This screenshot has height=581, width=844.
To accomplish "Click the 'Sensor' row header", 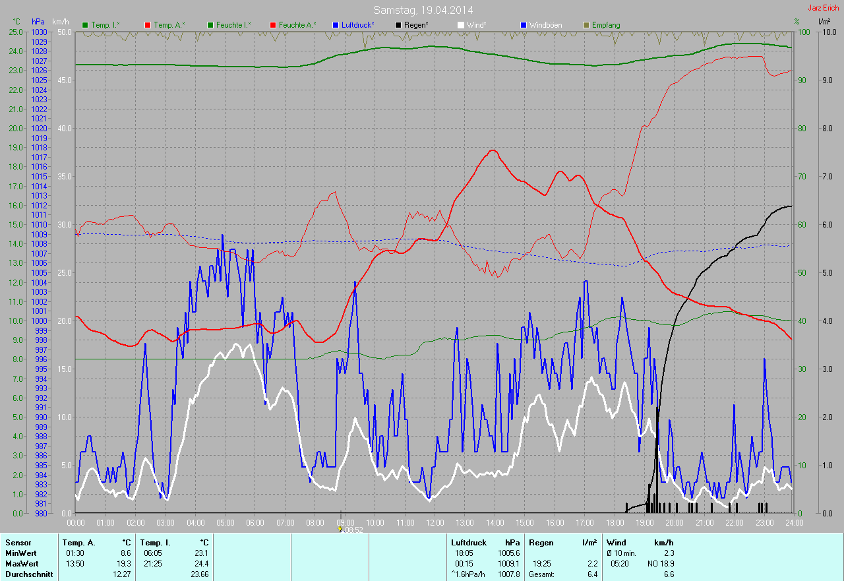I will coord(18,542).
